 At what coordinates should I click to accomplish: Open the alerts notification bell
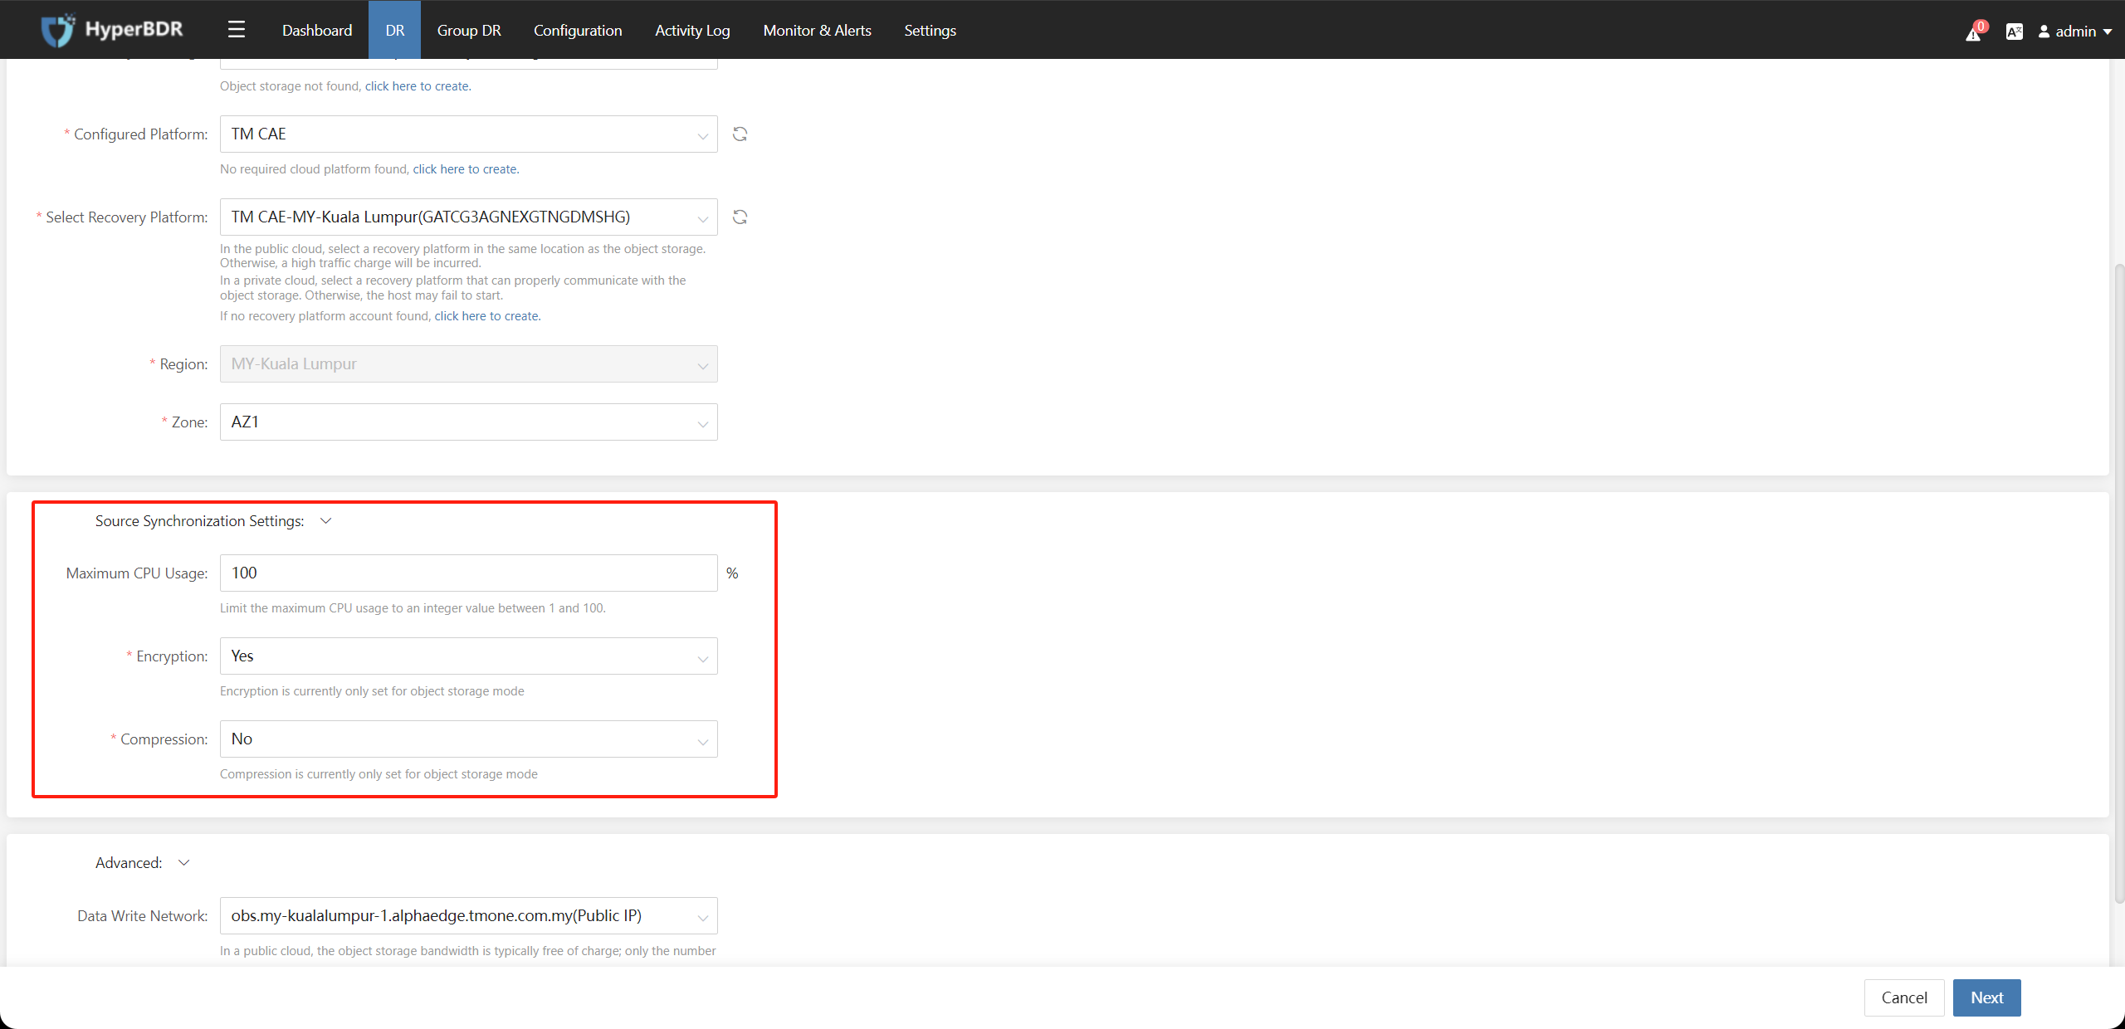tap(1974, 32)
